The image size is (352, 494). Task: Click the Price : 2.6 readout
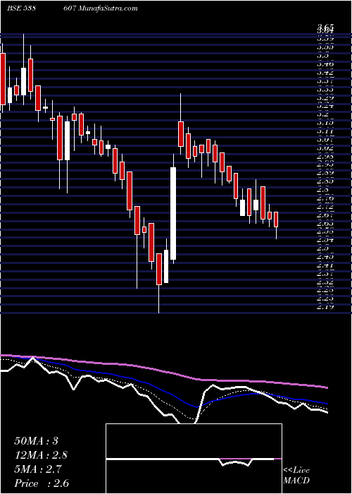pos(42,483)
